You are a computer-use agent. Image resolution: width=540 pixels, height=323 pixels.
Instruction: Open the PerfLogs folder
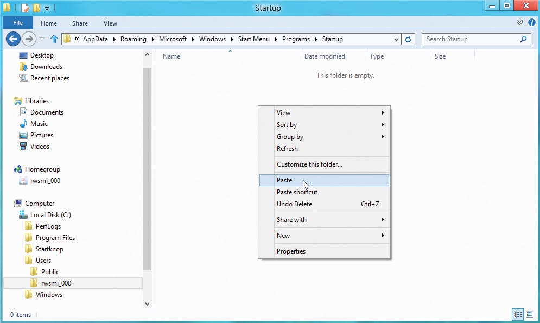click(48, 226)
